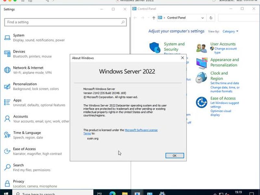This screenshot has height=195, width=260.
Task: Click Clock and Region globe icon
Action: click(x=201, y=78)
